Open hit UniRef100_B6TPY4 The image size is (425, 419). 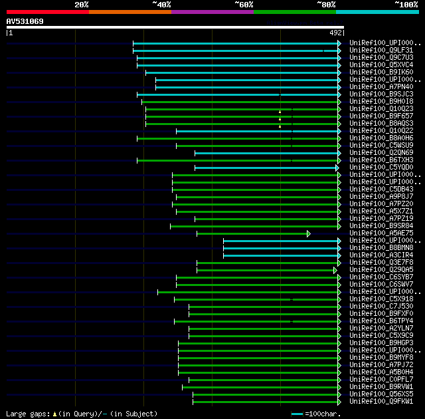[381, 321]
